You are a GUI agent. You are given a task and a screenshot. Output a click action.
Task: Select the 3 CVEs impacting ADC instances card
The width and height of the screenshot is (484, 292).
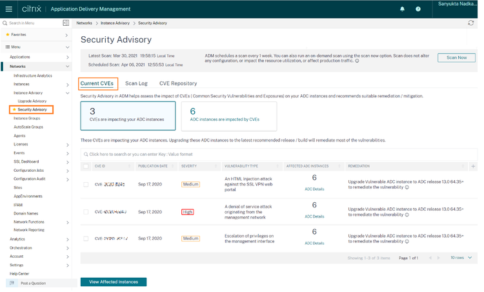coord(128,116)
